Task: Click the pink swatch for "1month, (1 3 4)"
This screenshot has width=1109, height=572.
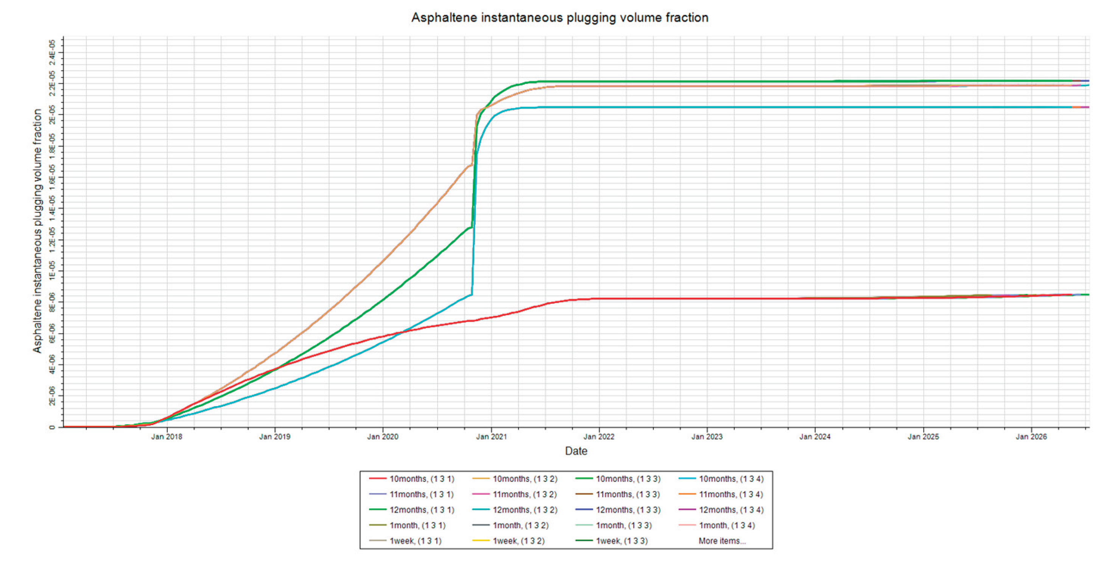Action: [x=687, y=525]
